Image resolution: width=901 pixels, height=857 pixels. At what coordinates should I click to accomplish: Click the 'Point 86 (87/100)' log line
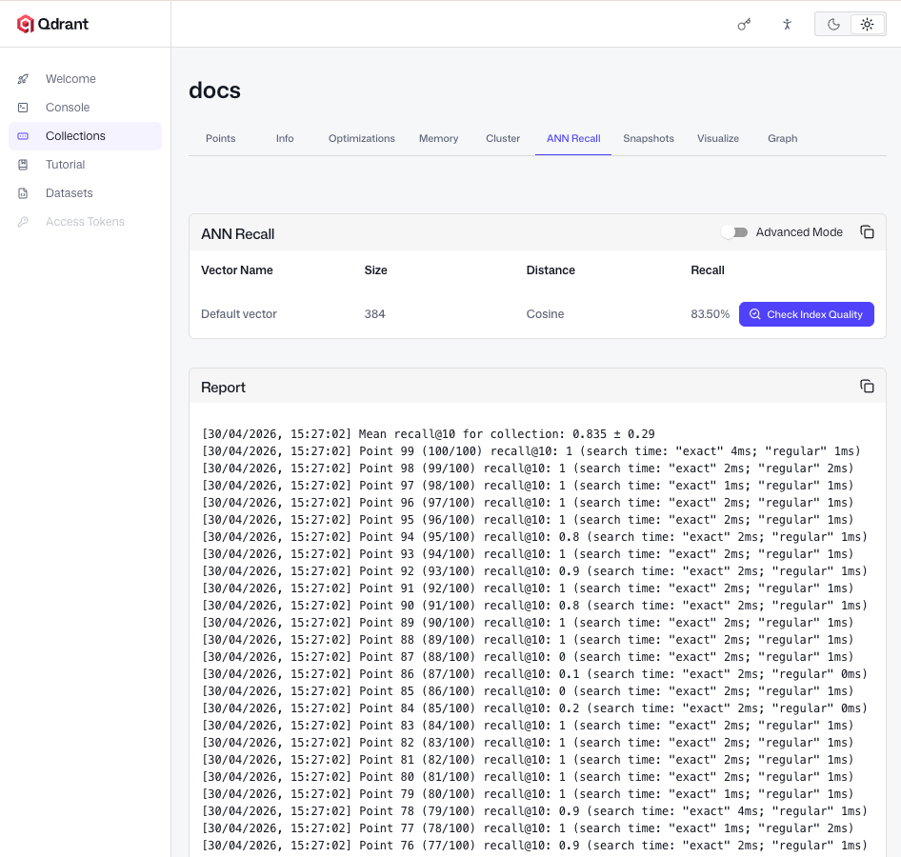534,674
